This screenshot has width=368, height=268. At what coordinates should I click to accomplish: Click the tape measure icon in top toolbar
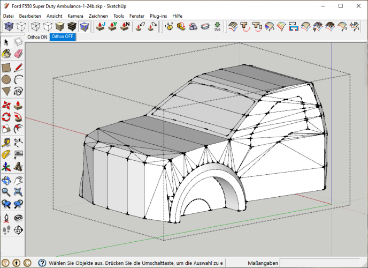pos(181,27)
